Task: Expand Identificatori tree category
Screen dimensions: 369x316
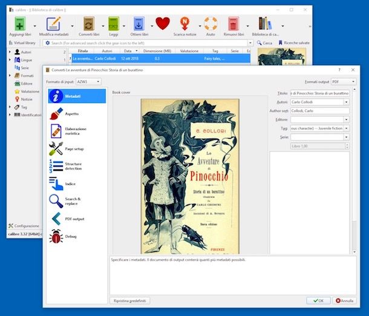Action: tap(10, 115)
